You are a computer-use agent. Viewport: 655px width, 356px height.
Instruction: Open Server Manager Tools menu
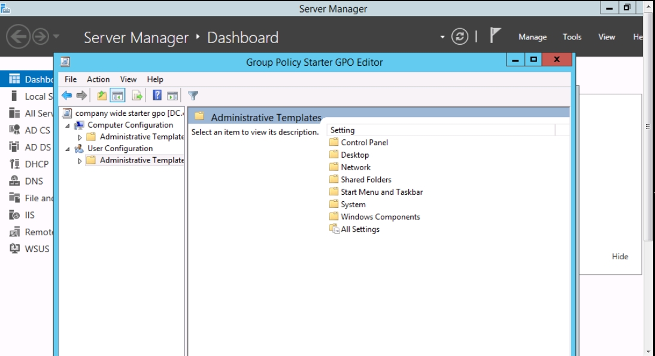[x=572, y=37]
